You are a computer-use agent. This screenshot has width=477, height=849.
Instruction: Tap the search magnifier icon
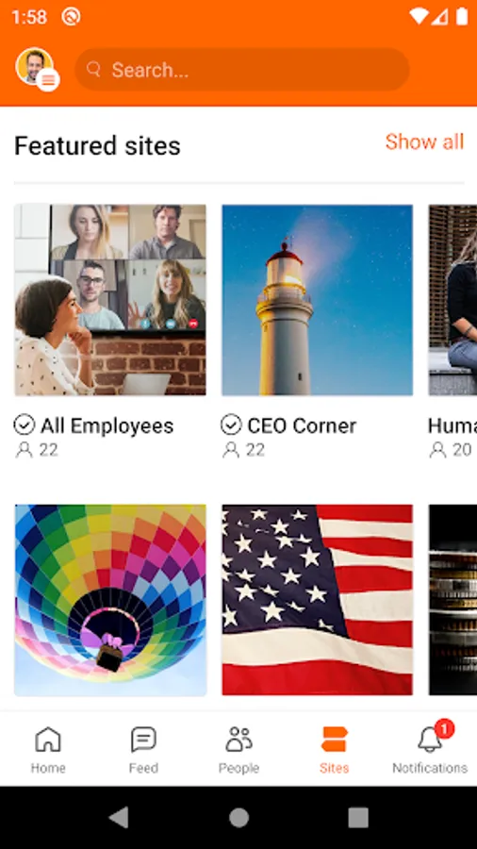[94, 69]
